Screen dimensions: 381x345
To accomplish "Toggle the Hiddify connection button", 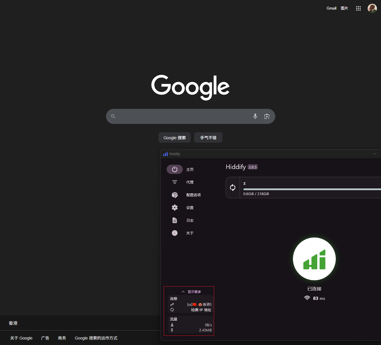I will pos(314,259).
